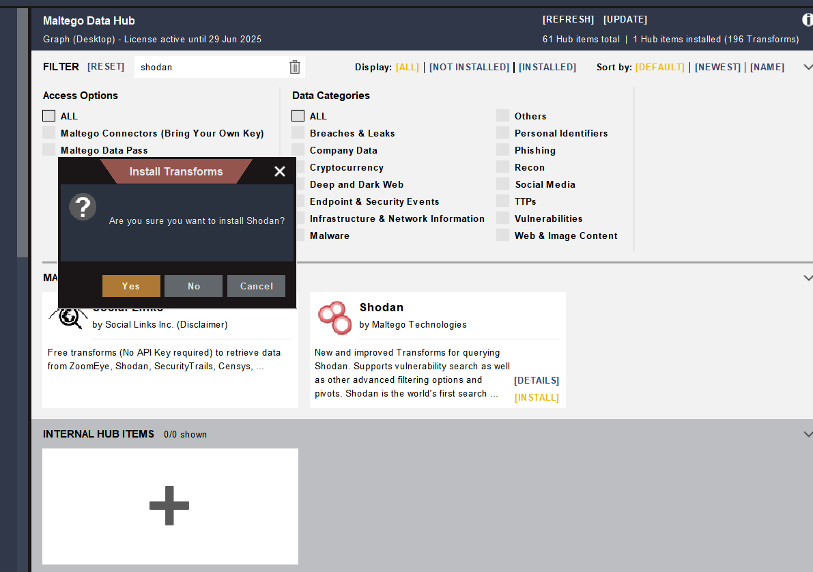This screenshot has width=813, height=572.
Task: Collapse the Maltego hub items section chevron
Action: pos(808,278)
